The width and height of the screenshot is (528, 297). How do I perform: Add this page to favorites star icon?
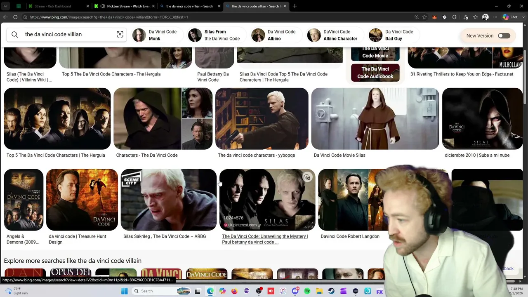tap(425, 17)
